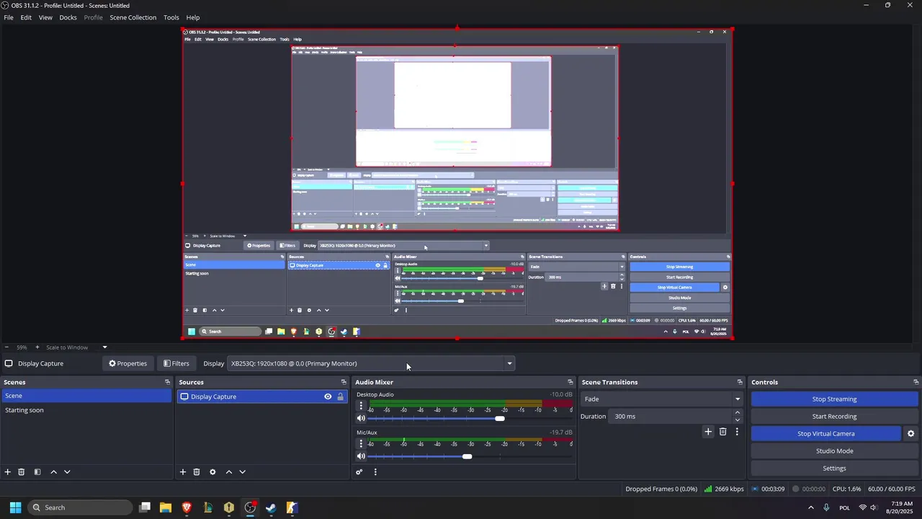Move scene down with arrow icon
This screenshot has width=922, height=519.
[67, 472]
